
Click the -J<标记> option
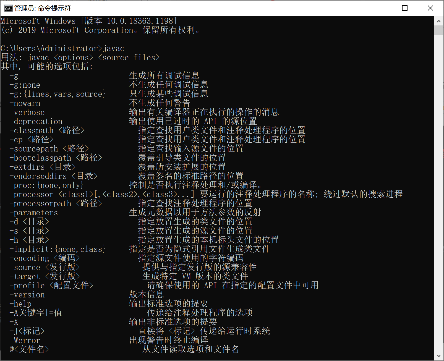27,331
